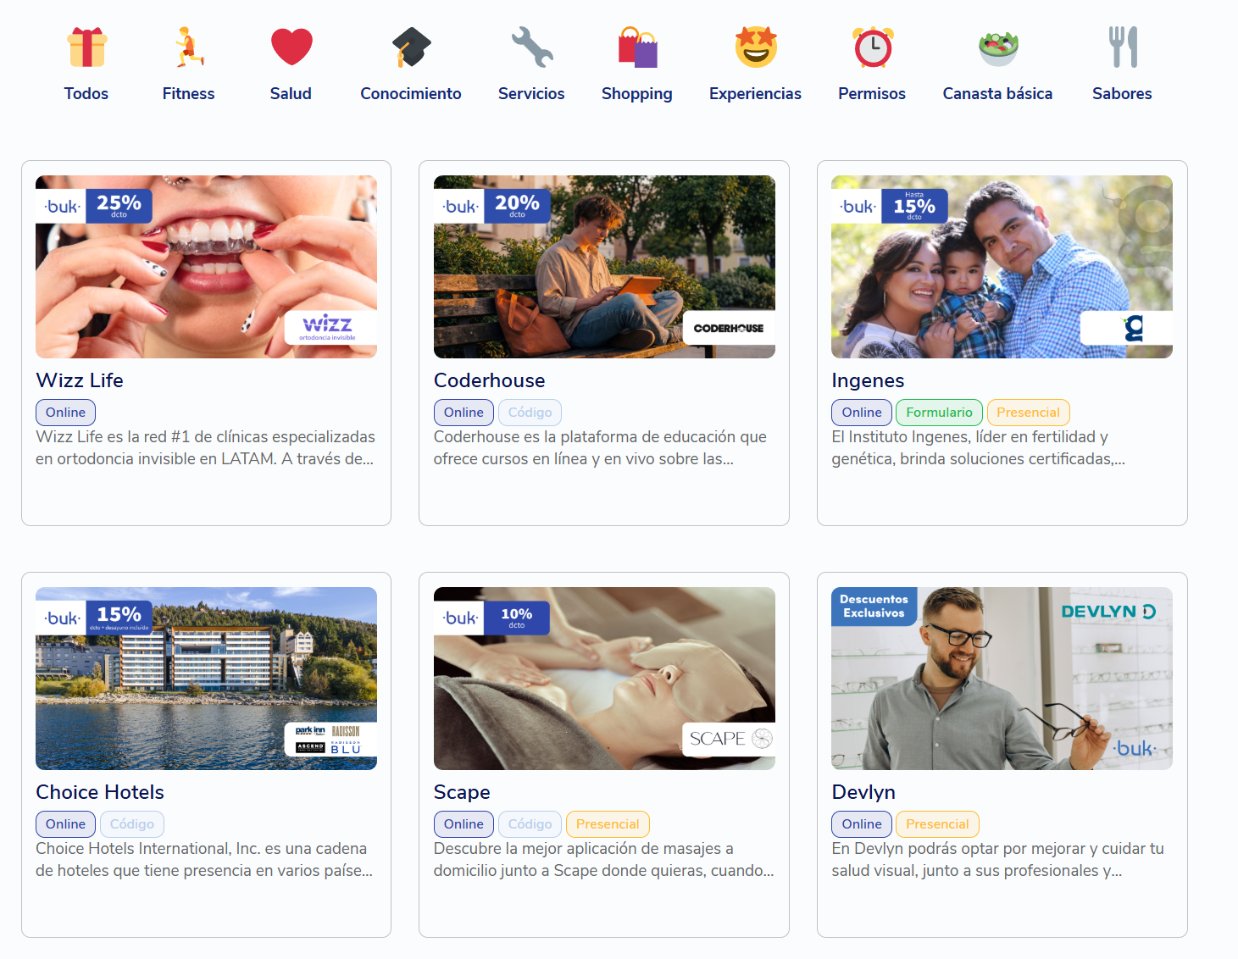Screen dimensions: 1238x959
Task: Open the Wizz Life teeth aligner image
Action: 206,267
